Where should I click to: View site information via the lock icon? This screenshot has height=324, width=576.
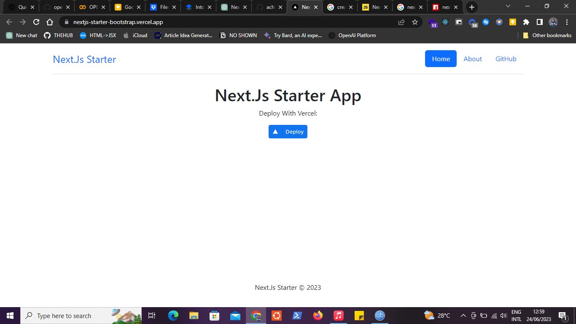(66, 22)
